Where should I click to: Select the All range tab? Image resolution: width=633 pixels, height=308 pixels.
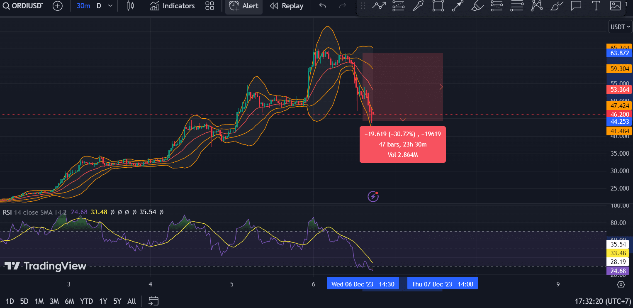pyautogui.click(x=131, y=301)
